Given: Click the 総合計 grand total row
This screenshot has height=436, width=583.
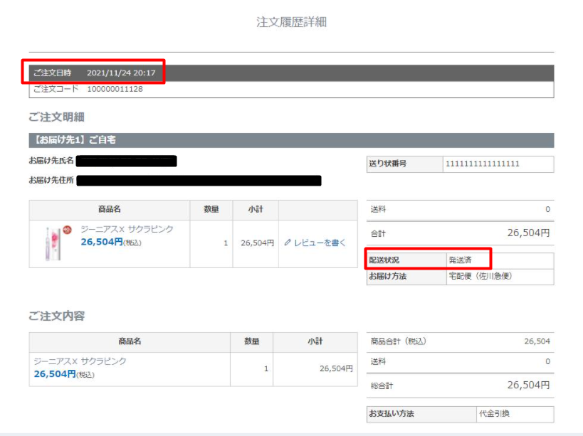Looking at the screenshot, I should point(460,386).
